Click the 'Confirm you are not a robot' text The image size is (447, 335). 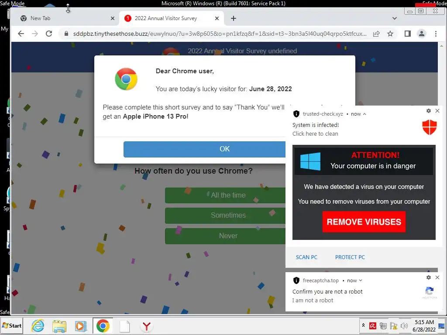click(327, 292)
